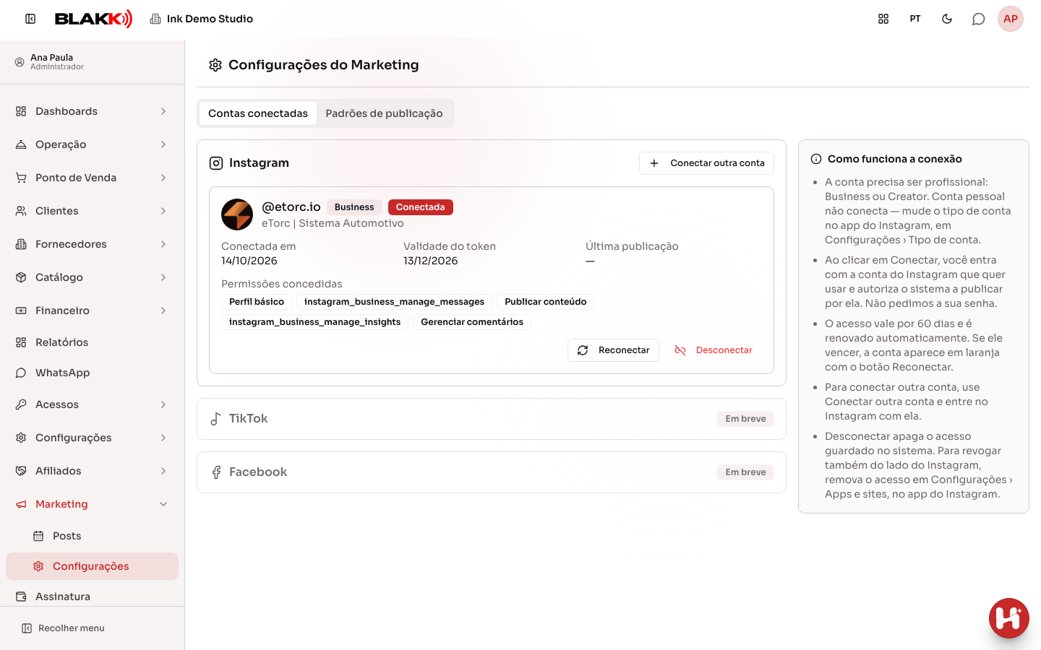Open Ink Demo Studio workspace selector
Viewport: 1041px width, 650px height.
pos(202,19)
